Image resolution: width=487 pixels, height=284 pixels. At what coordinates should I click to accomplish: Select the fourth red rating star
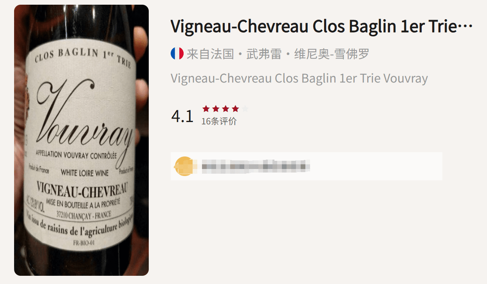point(235,109)
